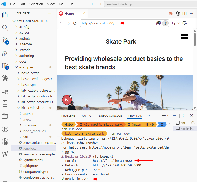Open the File menu
Viewport: 197px width, 182px height.
click(x=13, y=4)
